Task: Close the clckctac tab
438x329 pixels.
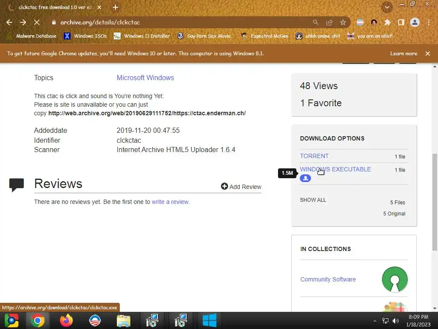Action: coord(99,8)
